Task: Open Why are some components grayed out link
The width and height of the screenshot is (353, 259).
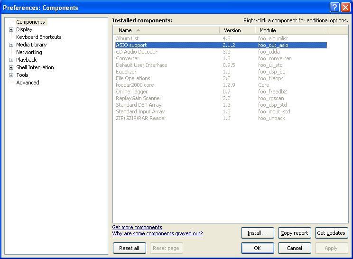Action: click(158, 233)
